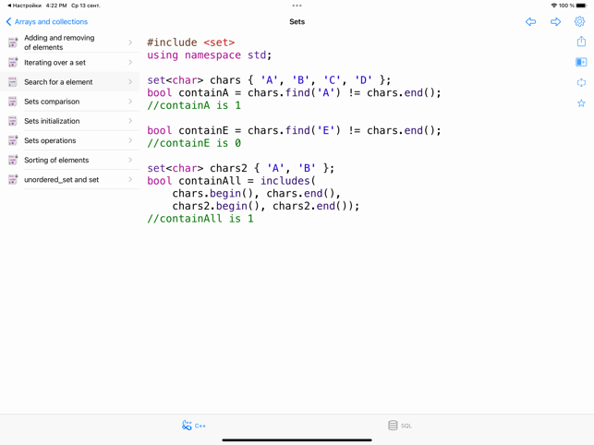The width and height of the screenshot is (594, 445).
Task: Open Adding and removing of elements
Action: pos(70,42)
